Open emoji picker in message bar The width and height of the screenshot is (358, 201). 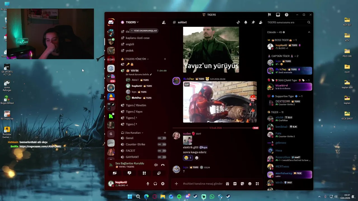[x=250, y=184]
